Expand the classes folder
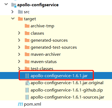The width and height of the screenshot is (112, 108). click(19, 33)
